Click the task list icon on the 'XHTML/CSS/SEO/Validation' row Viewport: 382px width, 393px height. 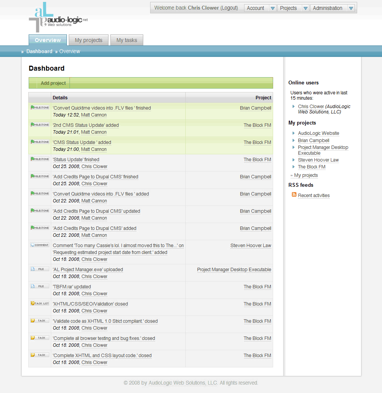pos(39,303)
